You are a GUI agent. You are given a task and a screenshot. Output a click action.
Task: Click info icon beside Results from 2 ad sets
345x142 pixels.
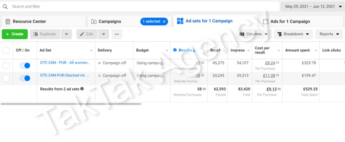click(x=82, y=89)
